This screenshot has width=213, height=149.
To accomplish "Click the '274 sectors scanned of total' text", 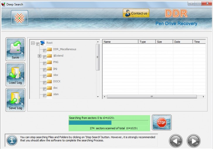I will tap(107, 128).
